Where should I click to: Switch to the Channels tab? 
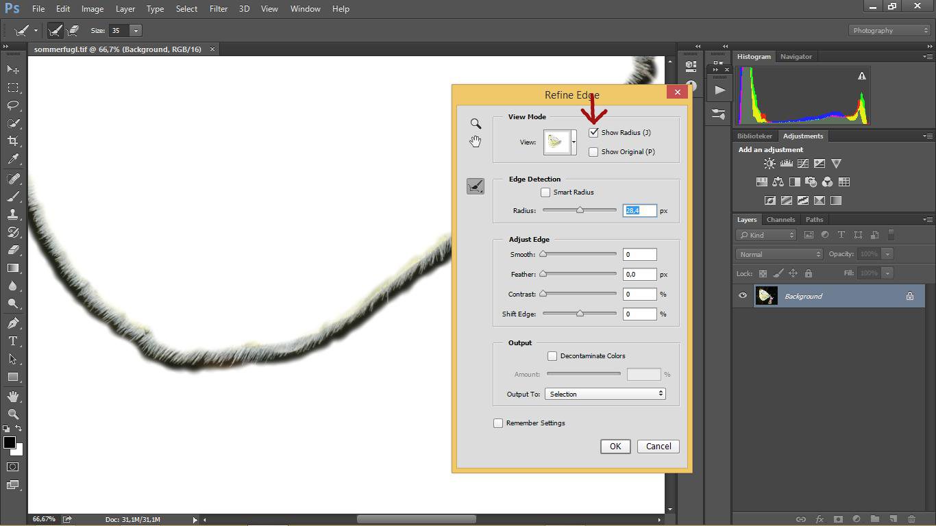click(x=780, y=219)
